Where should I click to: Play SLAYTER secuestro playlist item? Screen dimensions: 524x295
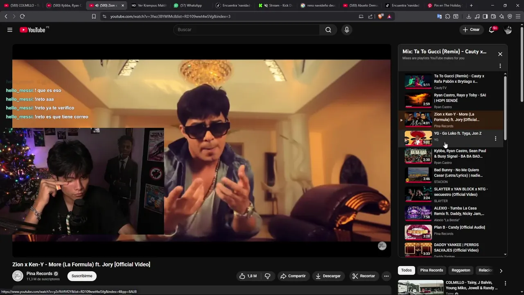pos(450,195)
